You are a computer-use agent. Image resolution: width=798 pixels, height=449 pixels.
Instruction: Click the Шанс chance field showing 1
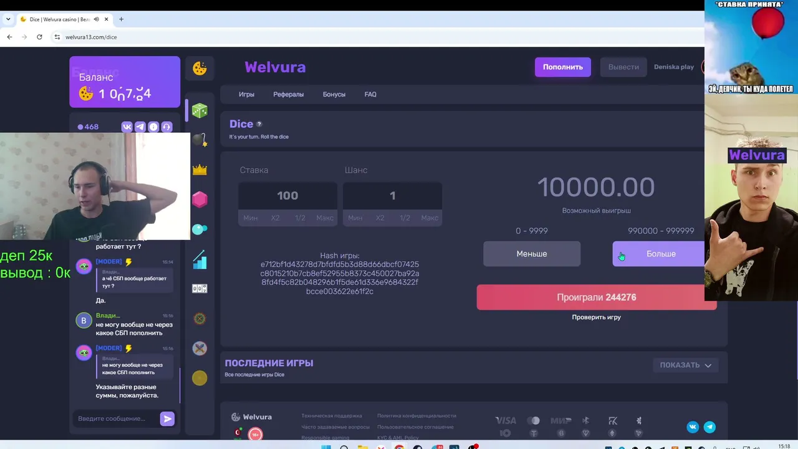392,196
